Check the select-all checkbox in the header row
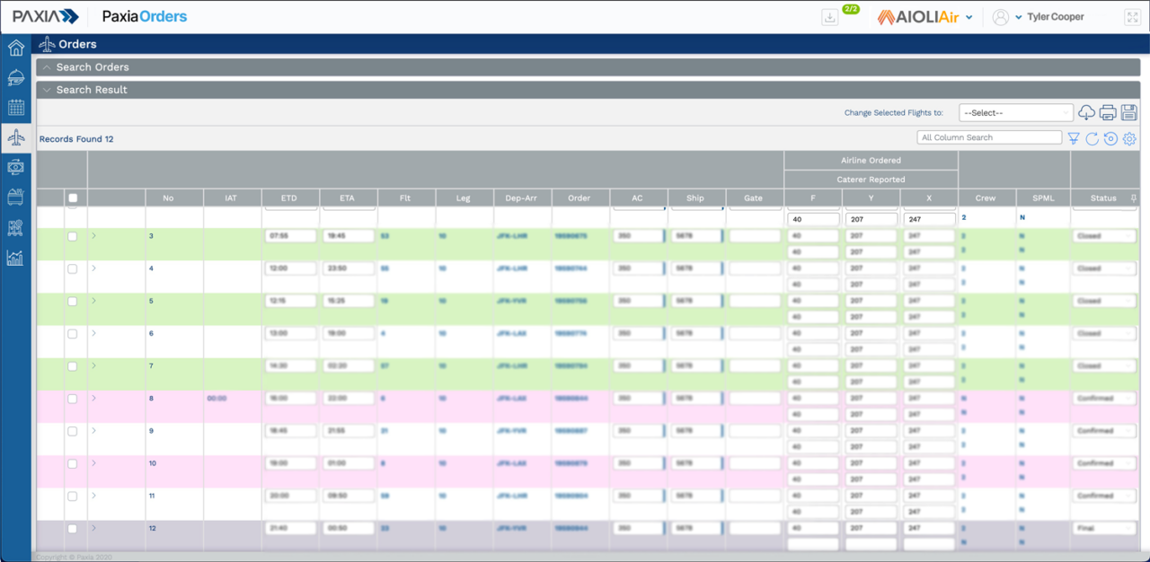1150x562 pixels. [73, 198]
